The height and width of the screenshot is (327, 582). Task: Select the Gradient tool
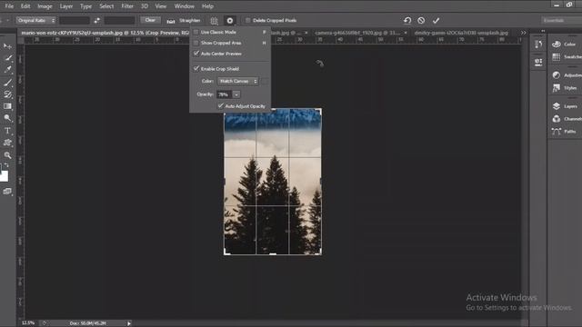(7, 106)
